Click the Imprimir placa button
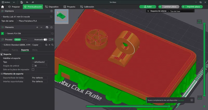The width and height of the screenshot is (208, 110). tap(193, 7)
